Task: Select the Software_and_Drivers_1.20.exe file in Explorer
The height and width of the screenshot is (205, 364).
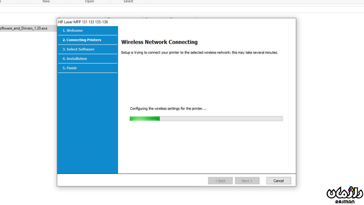Action: [24, 28]
